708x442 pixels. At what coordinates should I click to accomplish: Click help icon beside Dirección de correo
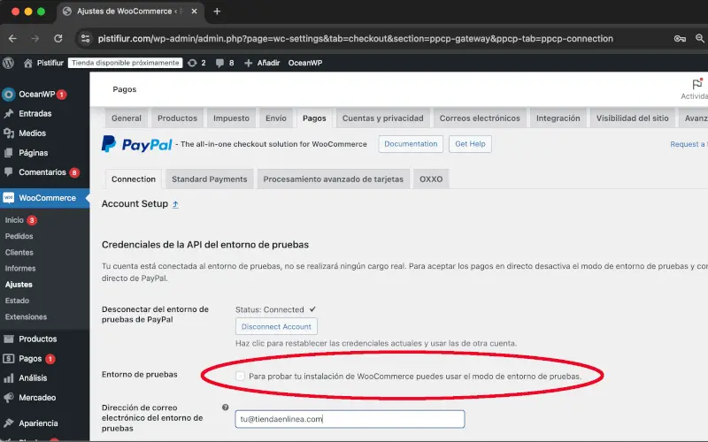[226, 408]
